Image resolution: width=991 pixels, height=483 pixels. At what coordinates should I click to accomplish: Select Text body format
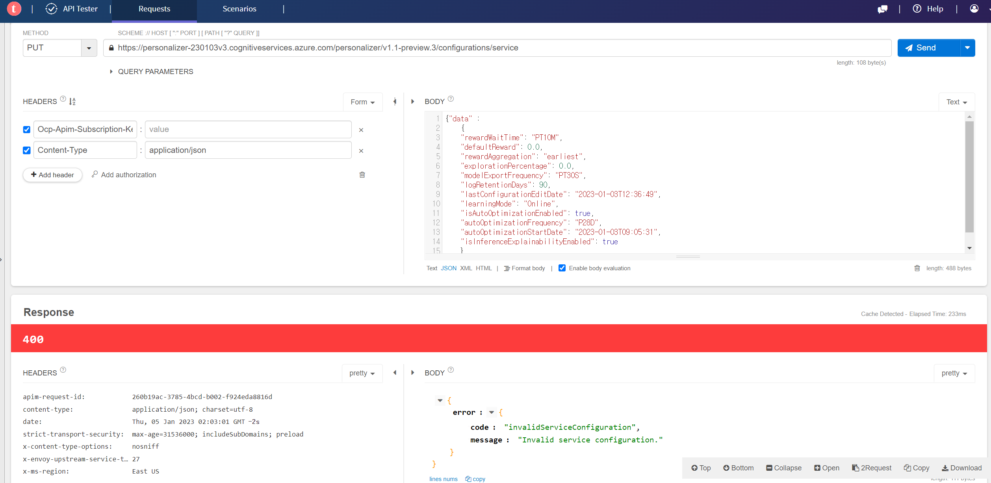[x=432, y=268]
